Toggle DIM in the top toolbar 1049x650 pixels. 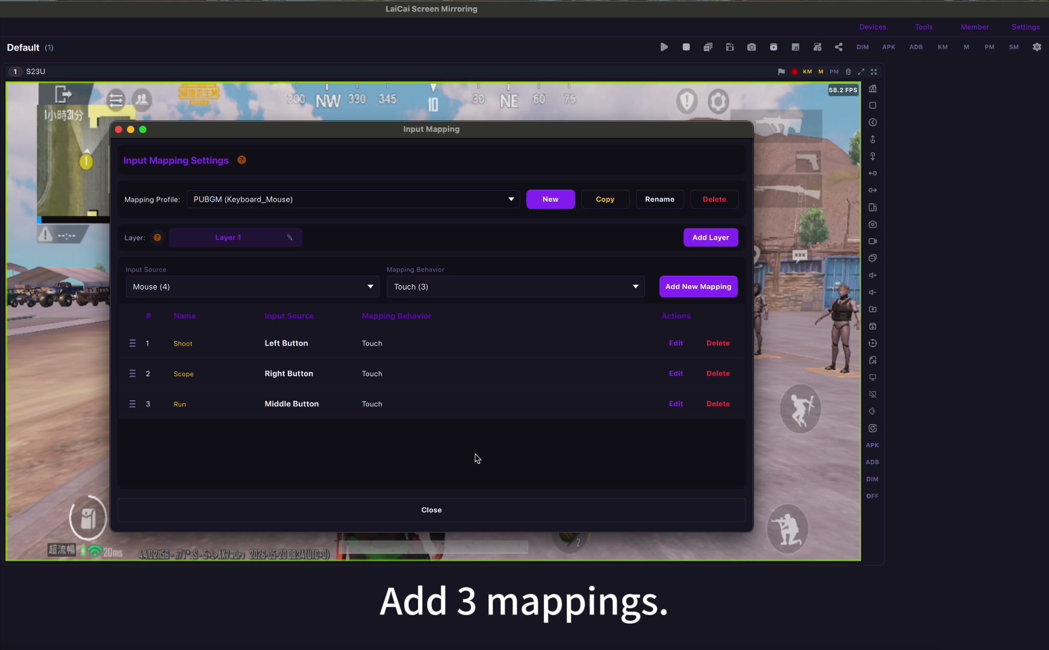tap(863, 47)
